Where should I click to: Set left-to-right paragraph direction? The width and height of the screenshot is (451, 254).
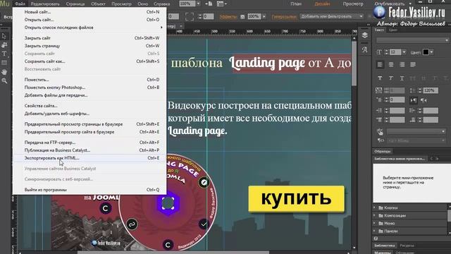click(414, 100)
